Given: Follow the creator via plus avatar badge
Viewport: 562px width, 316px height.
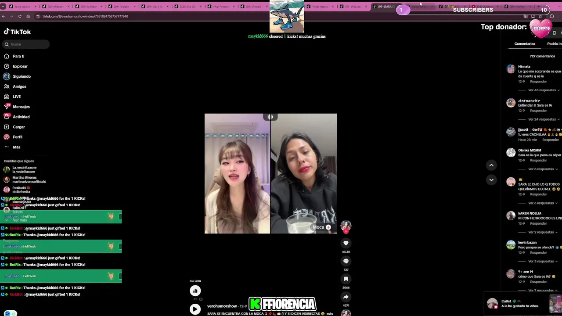Looking at the screenshot, I should tap(346, 231).
